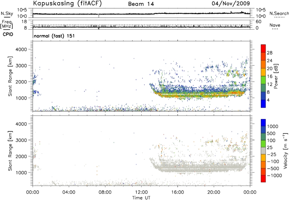Image resolution: width=289 pixels, height=200 pixels.
Task: Click the 10^5 tick beside the N.Sky label
Action: [x=22, y=10]
